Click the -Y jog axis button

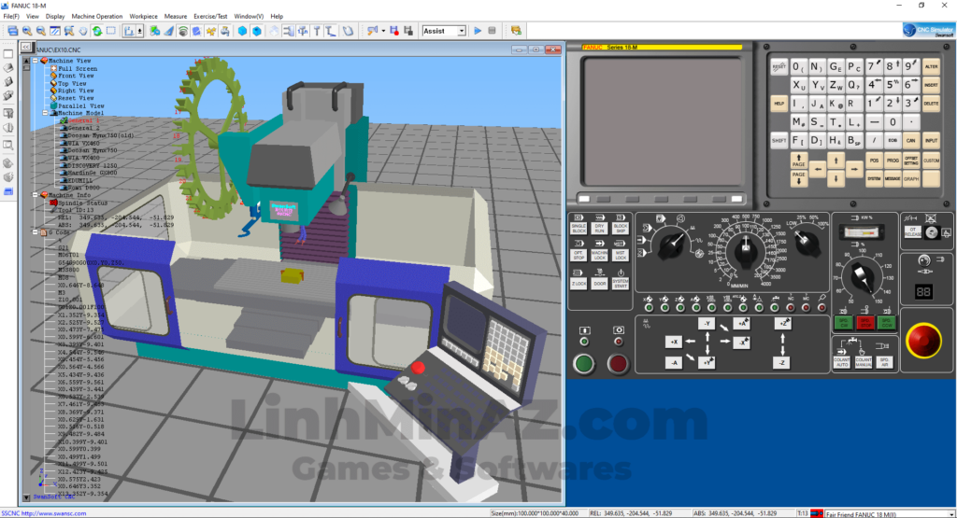tap(707, 324)
